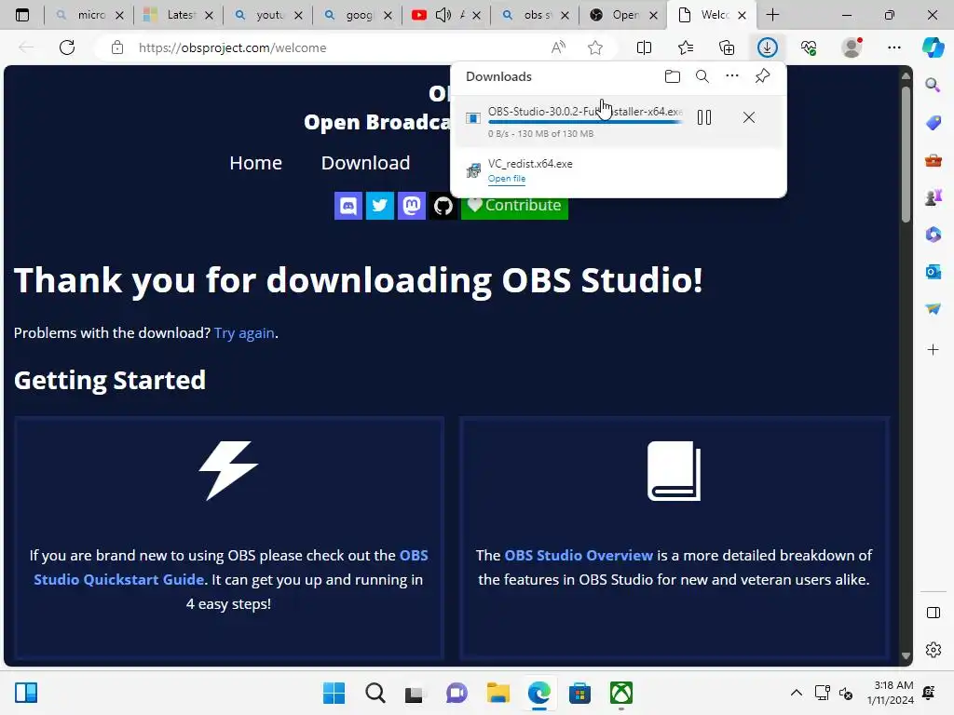Image resolution: width=954 pixels, height=715 pixels.
Task: Click the green Contribute button
Action: 514,206
